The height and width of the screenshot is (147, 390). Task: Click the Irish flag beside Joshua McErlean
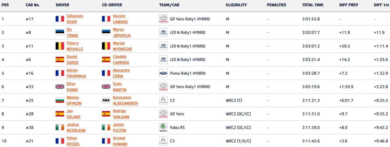(60, 127)
